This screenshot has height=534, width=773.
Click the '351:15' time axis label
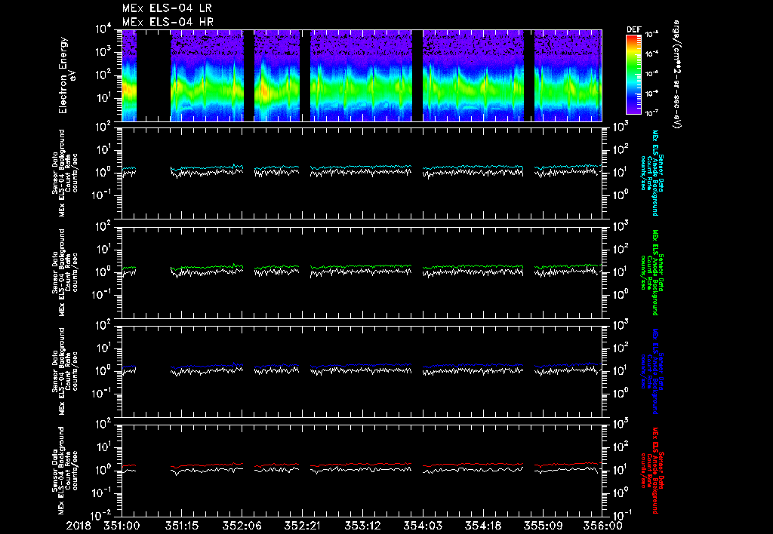click(181, 526)
